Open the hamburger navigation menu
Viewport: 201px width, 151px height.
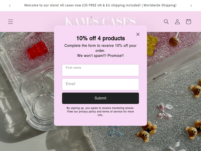click(10, 22)
